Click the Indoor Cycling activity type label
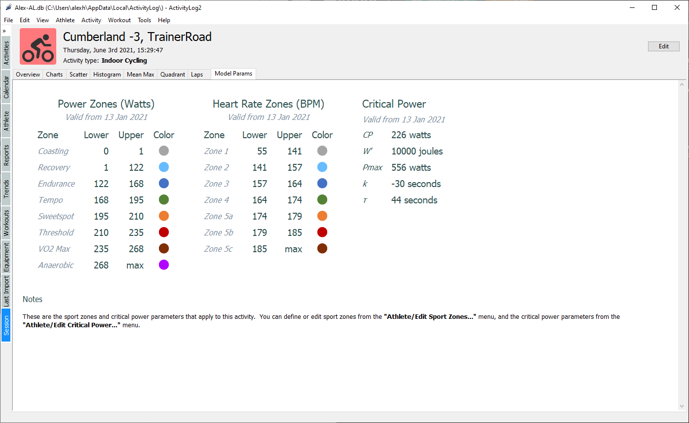689x423 pixels. pos(124,61)
